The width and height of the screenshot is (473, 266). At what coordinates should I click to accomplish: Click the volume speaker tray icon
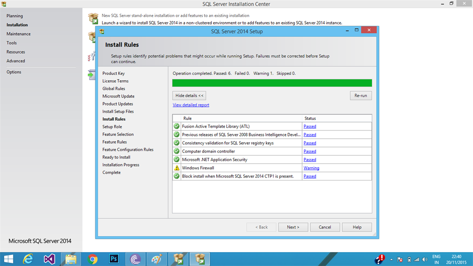[x=425, y=260]
